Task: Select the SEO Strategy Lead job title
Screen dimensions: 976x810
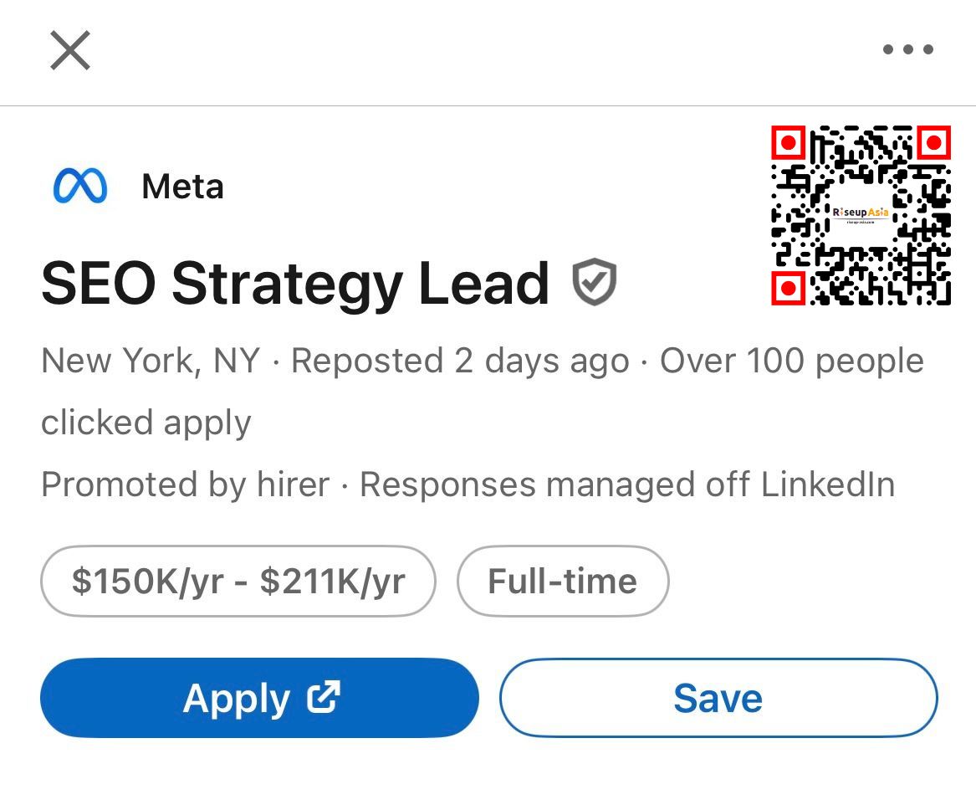Action: tap(294, 284)
